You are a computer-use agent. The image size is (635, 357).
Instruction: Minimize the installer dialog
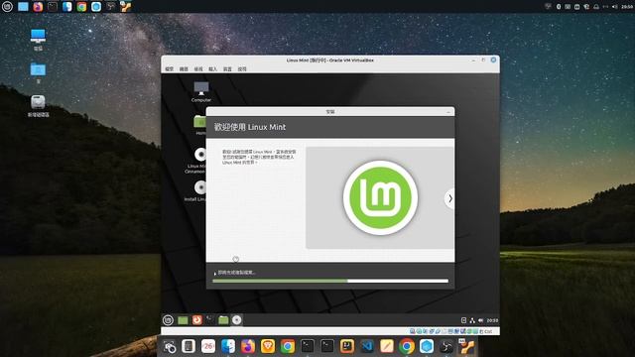coord(447,112)
